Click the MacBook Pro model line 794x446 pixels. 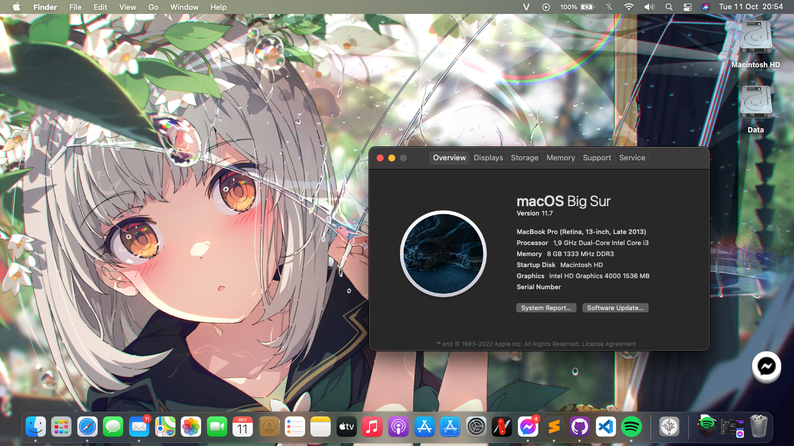click(581, 232)
